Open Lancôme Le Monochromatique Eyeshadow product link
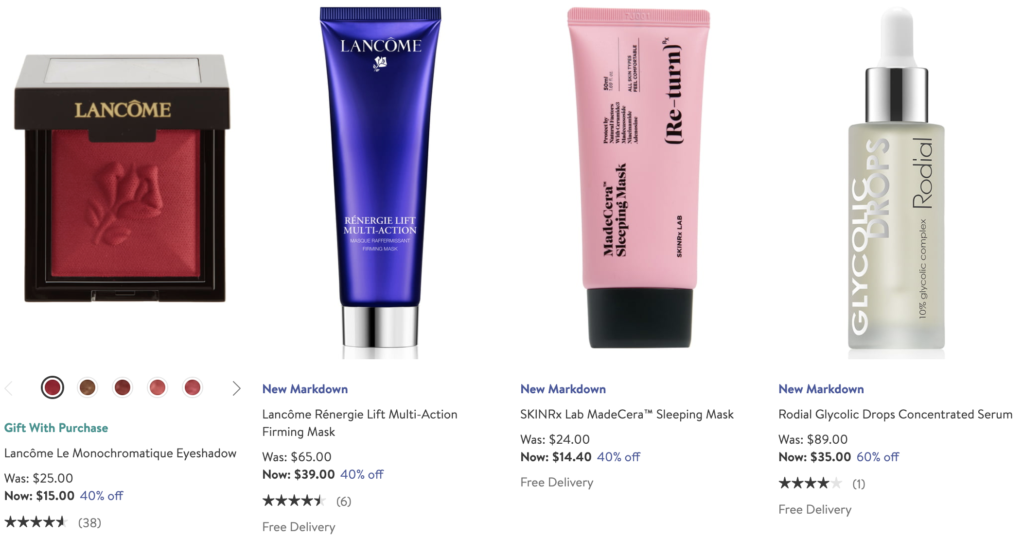The image size is (1023, 535). point(120,453)
